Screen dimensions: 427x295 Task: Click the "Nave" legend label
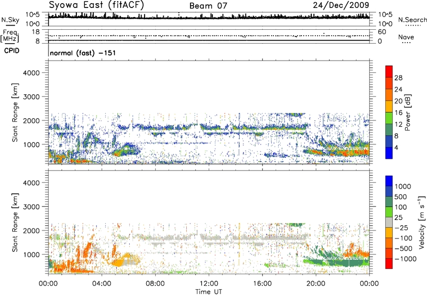[x=406, y=37]
